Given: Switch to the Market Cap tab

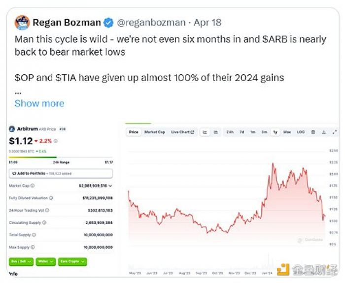Looking at the screenshot, I should pos(155,132).
